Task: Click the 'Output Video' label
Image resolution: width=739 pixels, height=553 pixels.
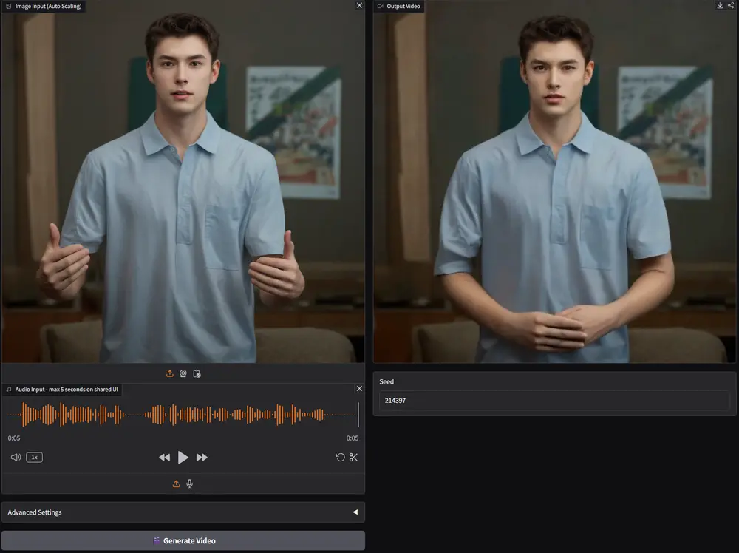Action: click(403, 6)
